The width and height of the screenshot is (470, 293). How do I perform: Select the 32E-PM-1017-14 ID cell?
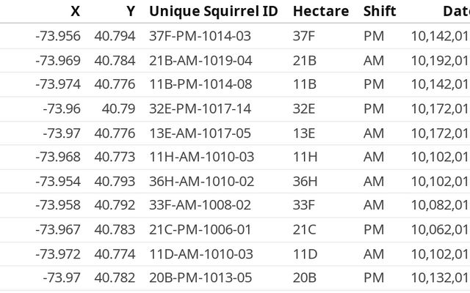(200, 108)
